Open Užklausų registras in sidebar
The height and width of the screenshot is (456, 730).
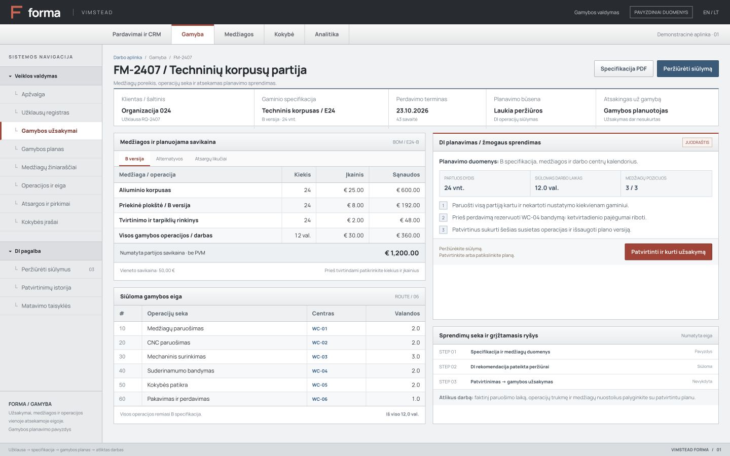51,112
